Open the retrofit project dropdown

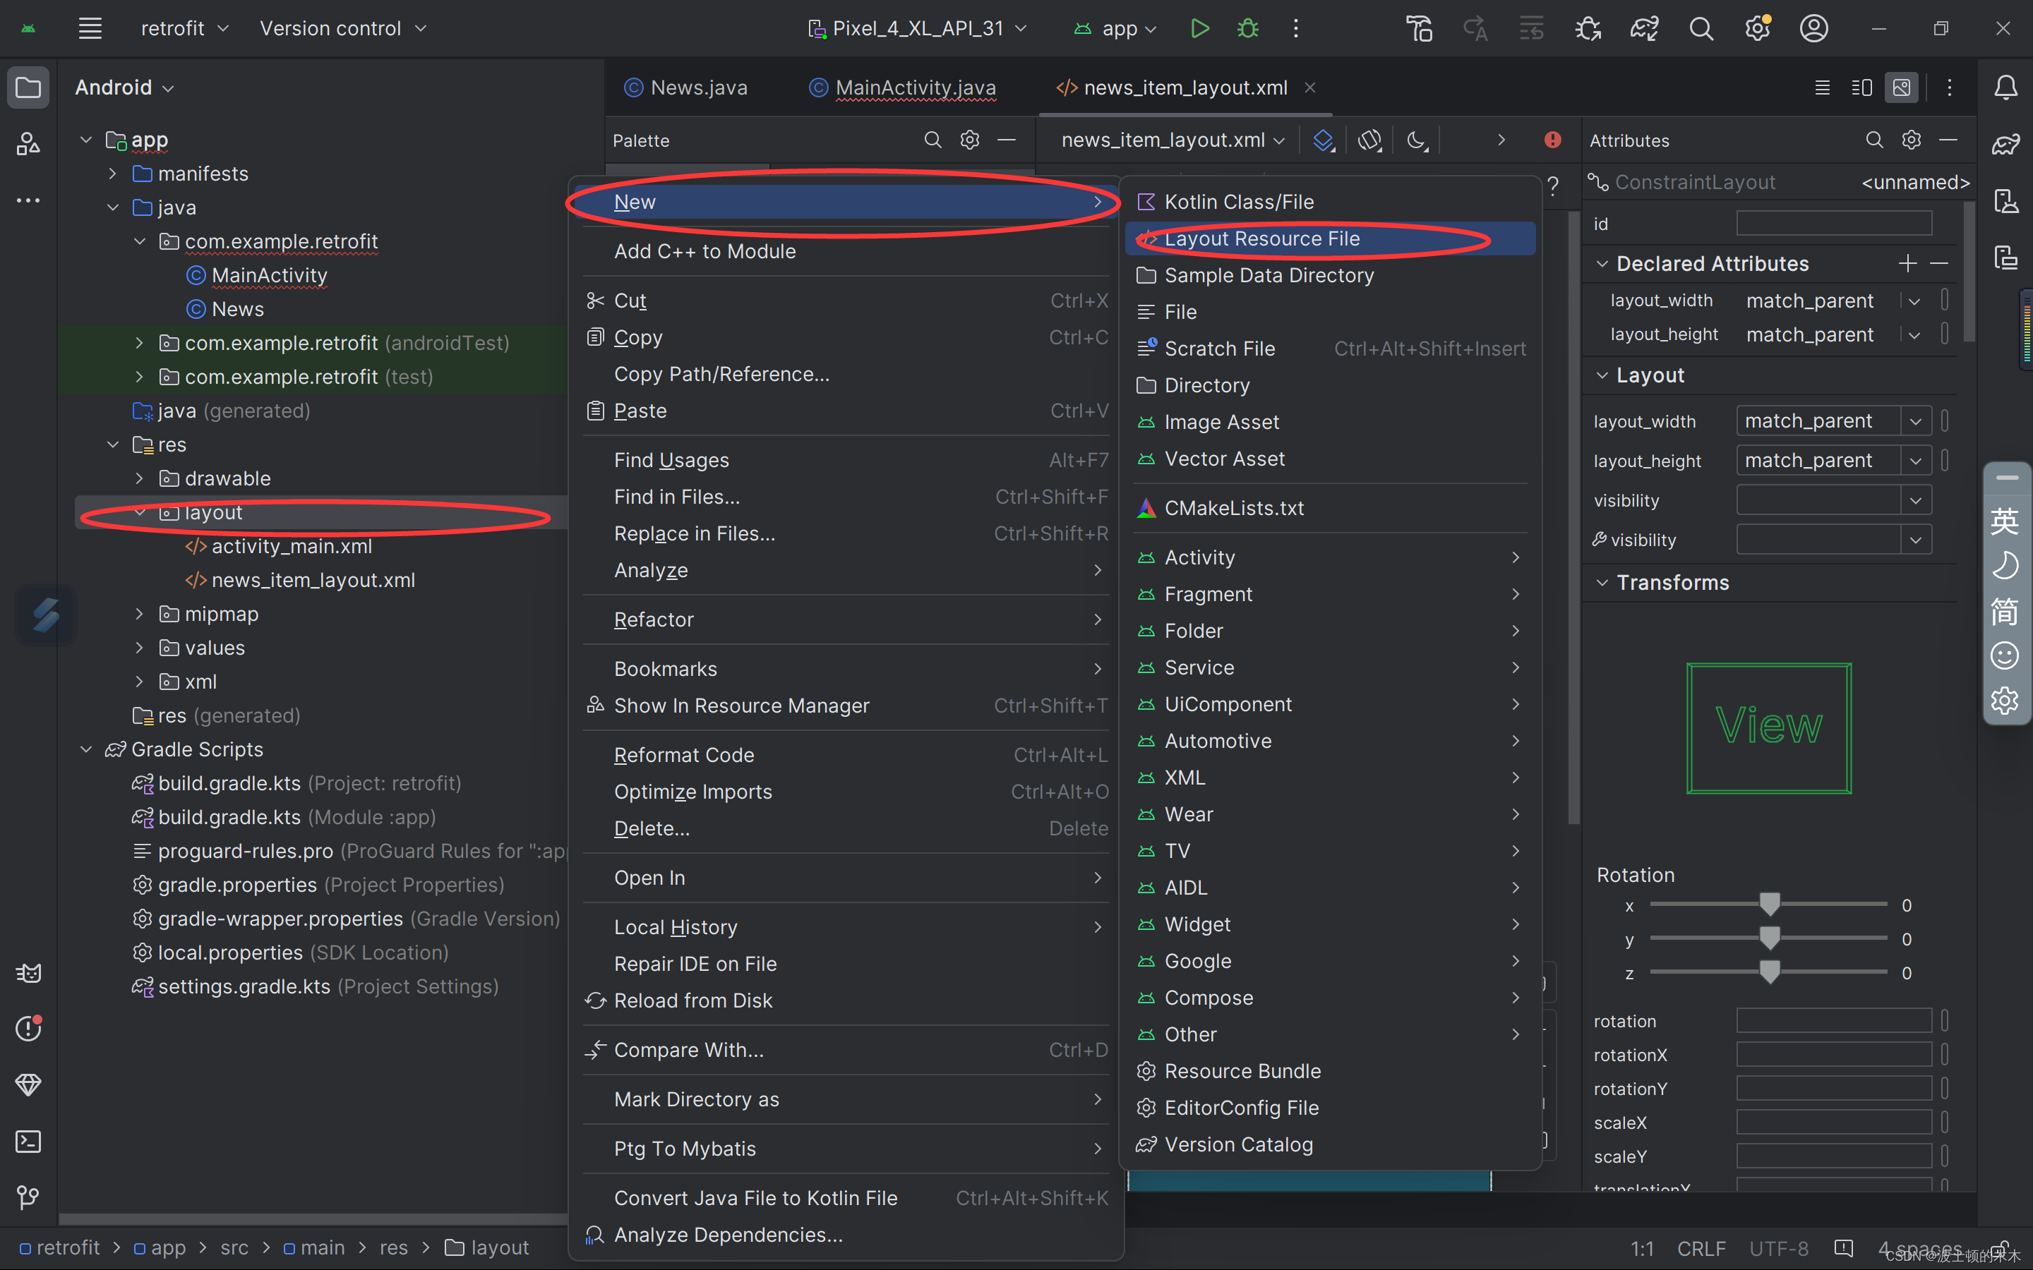tap(184, 28)
